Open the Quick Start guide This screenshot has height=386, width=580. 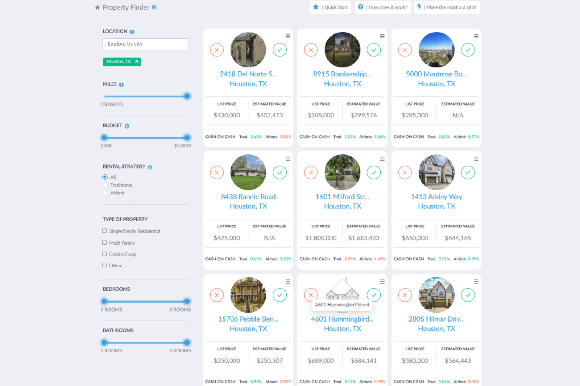click(x=330, y=7)
